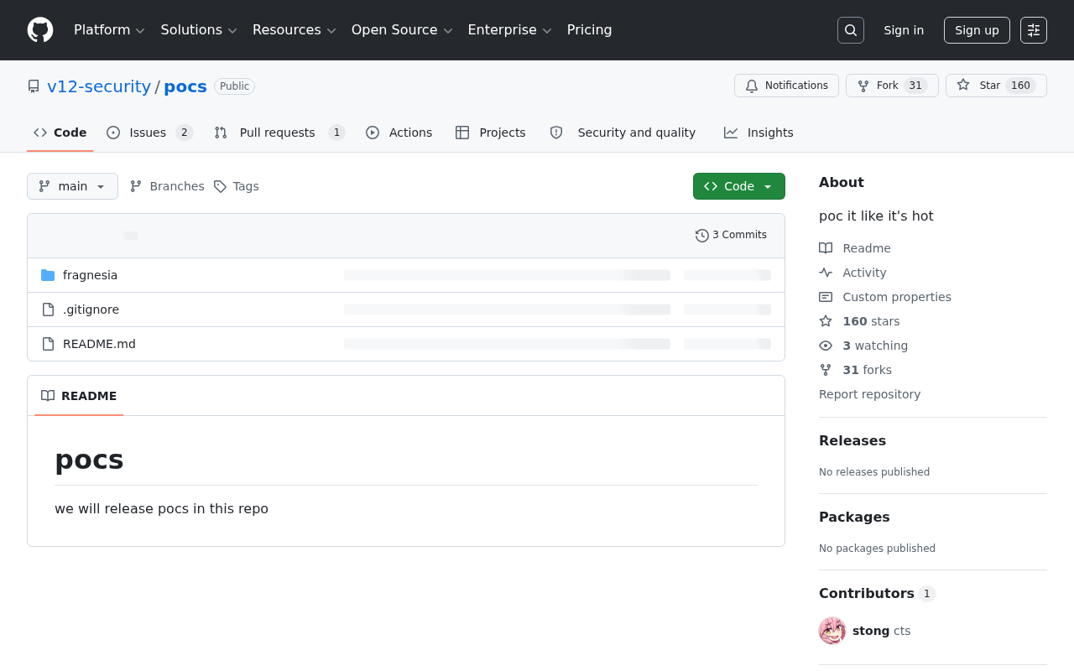
Task: Open the Releases section heading link
Action: point(852,440)
